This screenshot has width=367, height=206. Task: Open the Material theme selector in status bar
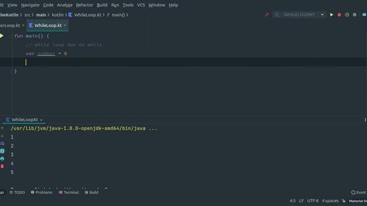(x=358, y=201)
